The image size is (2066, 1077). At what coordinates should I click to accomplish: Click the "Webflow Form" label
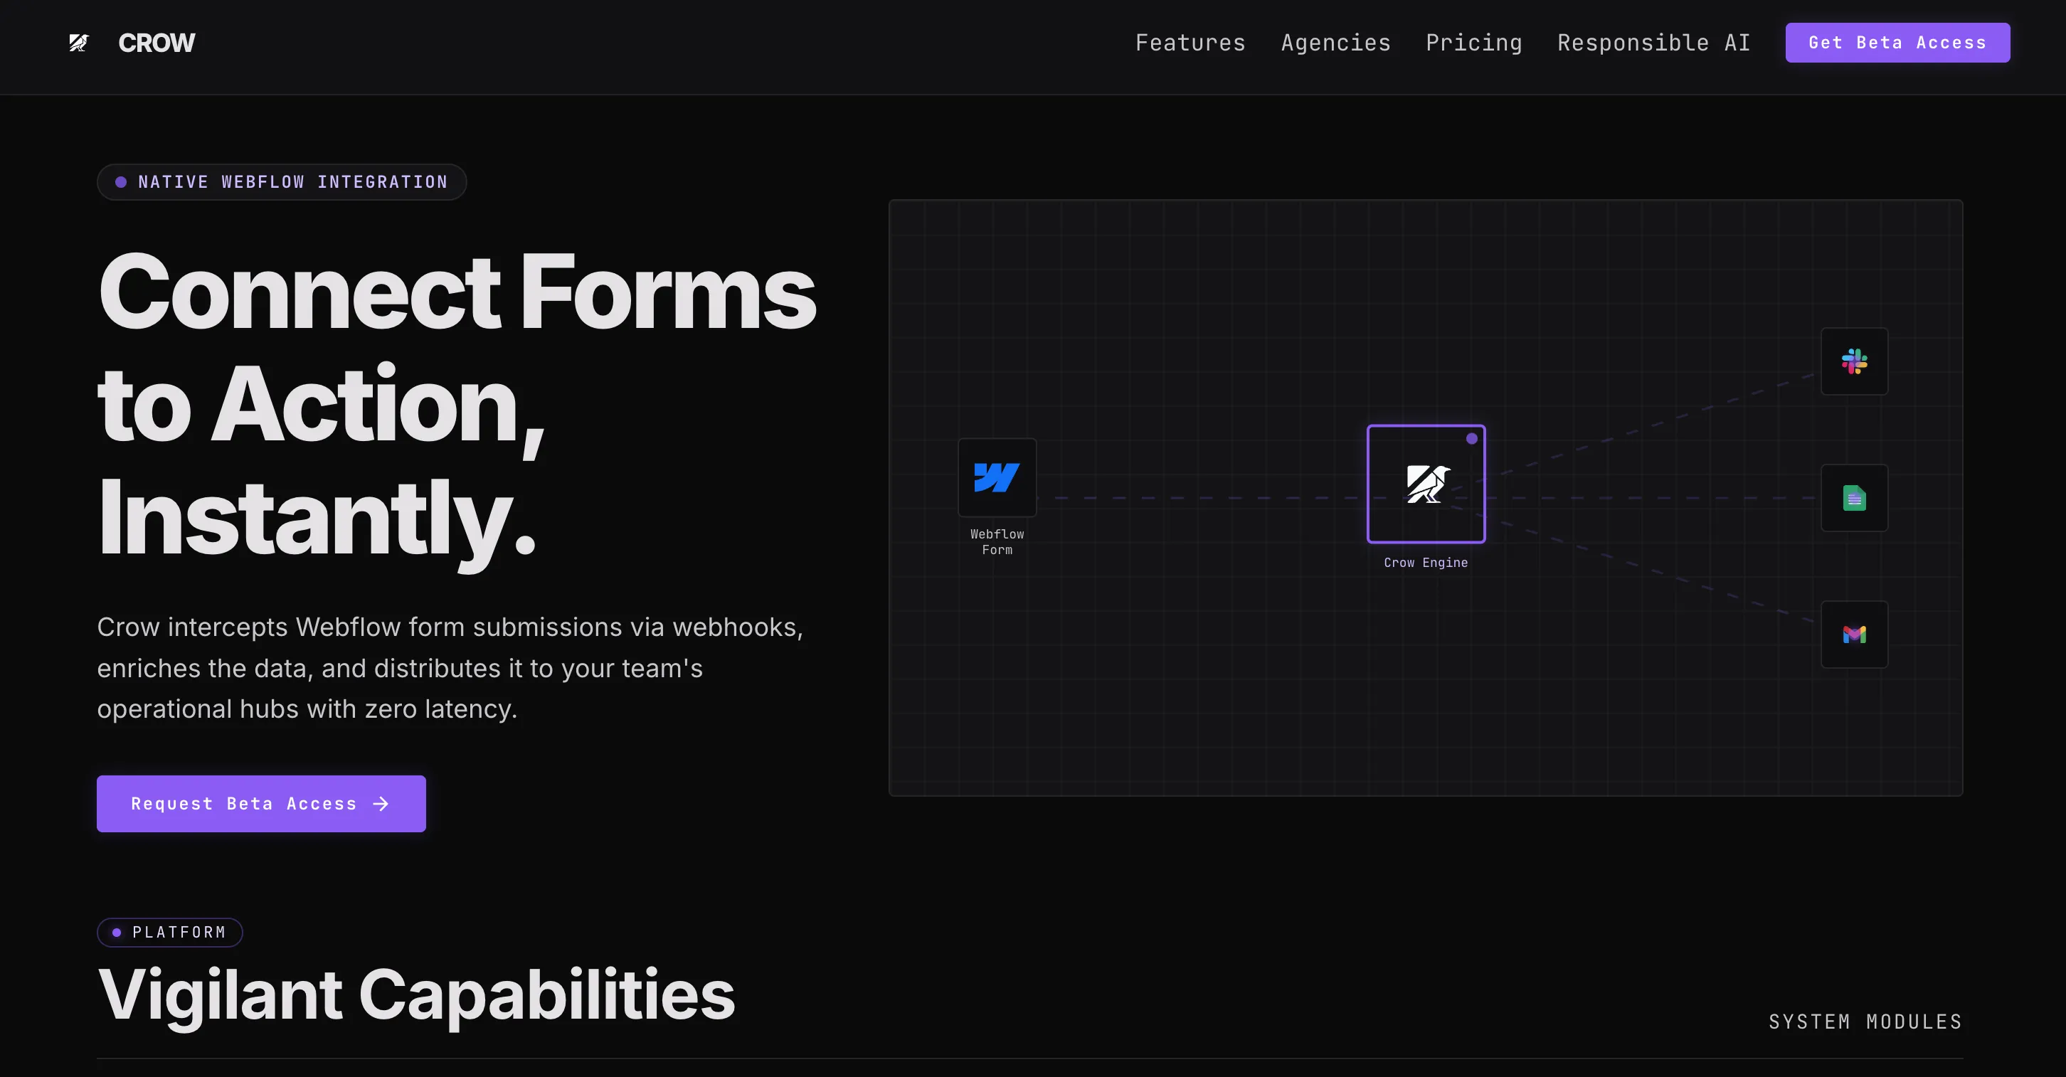(997, 542)
